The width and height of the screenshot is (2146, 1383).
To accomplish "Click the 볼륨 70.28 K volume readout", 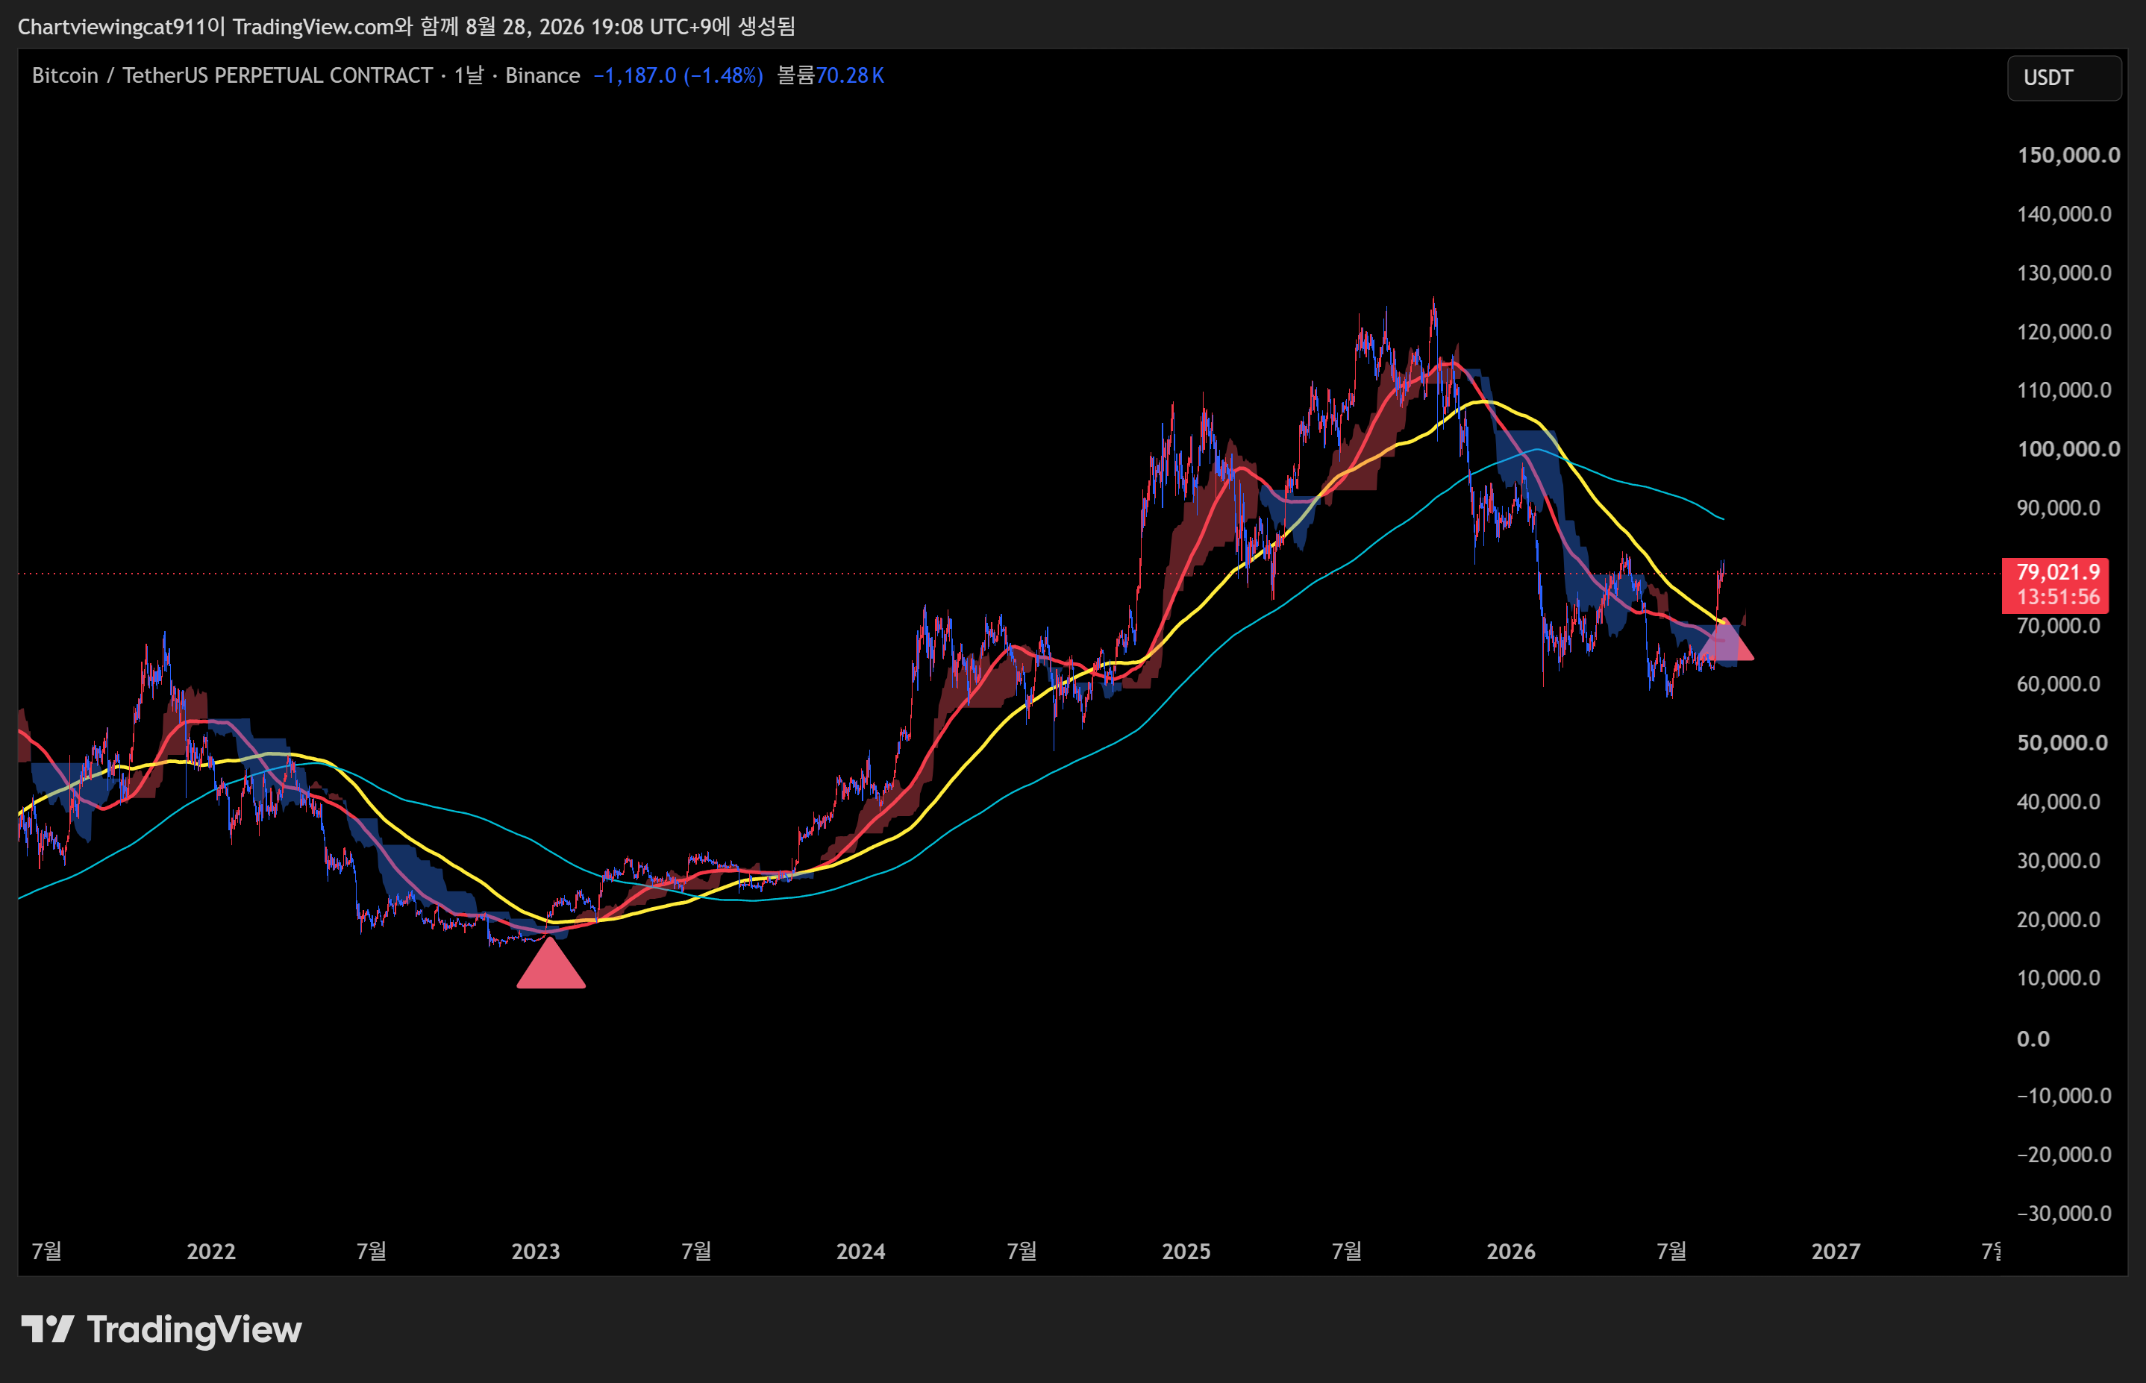I will [831, 75].
